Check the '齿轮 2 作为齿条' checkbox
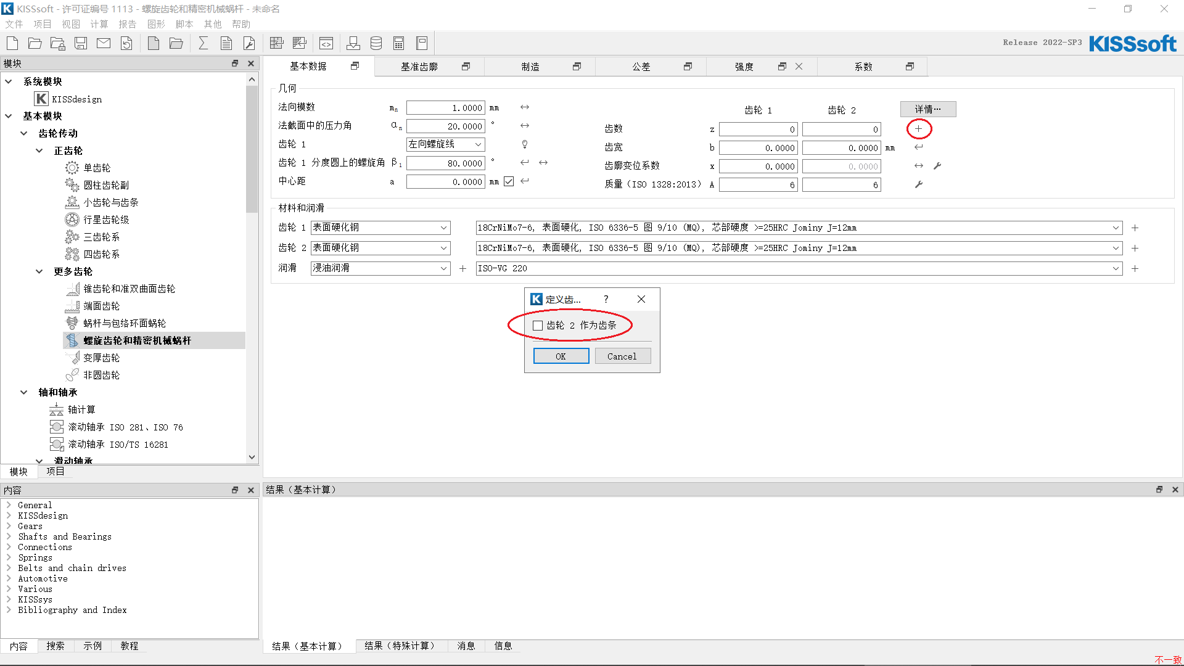 pos(538,326)
